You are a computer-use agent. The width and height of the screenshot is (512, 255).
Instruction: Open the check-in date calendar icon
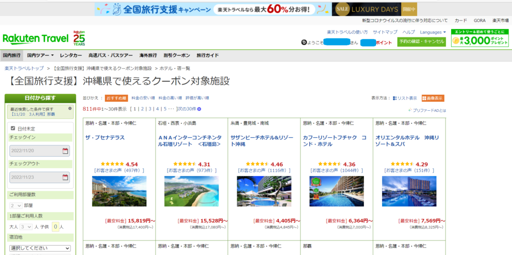pos(65,151)
